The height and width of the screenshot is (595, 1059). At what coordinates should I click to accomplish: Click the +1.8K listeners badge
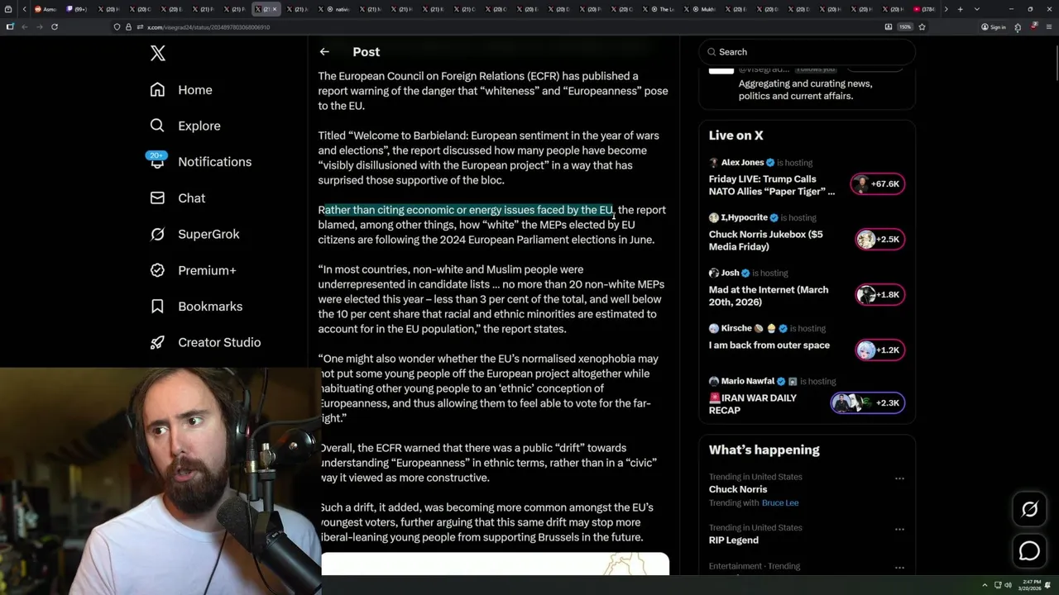click(880, 295)
